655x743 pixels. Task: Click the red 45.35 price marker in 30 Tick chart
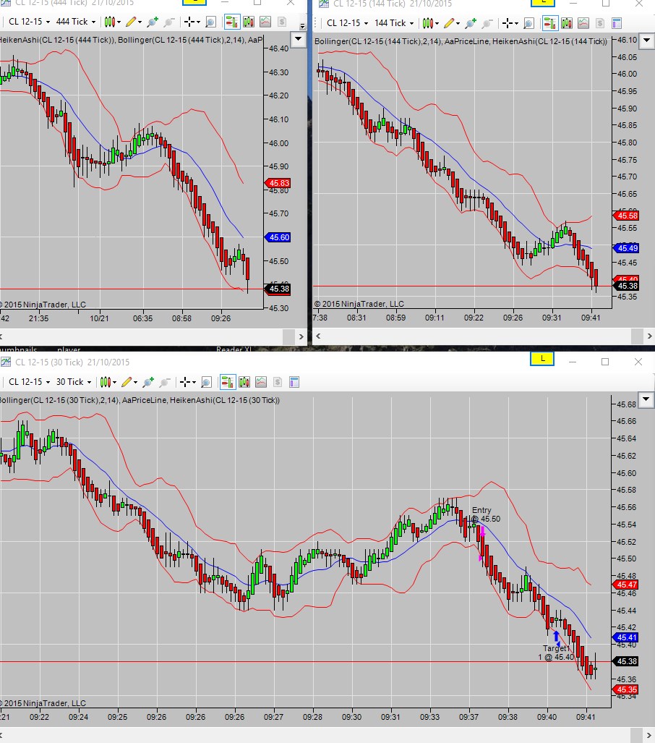click(625, 690)
